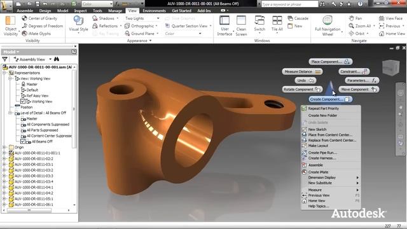This screenshot has width=407, height=229.
Task: Click Place Component marking button
Action: pyautogui.click(x=331, y=62)
